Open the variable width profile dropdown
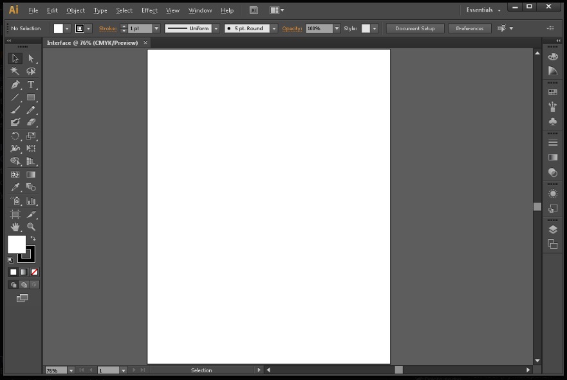The height and width of the screenshot is (380, 567). (x=216, y=28)
